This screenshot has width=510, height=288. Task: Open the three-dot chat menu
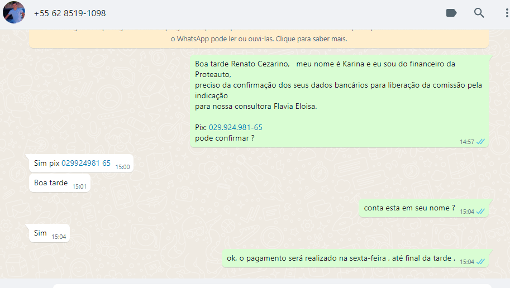pyautogui.click(x=506, y=13)
